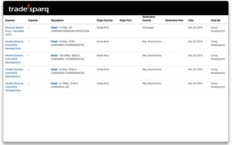Open Detail link for 21.96Kg shipment
232x145 pixels.
point(54,83)
